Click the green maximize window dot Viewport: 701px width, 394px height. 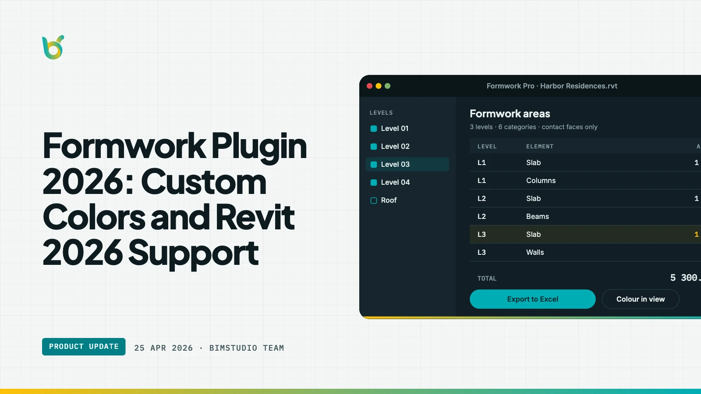(387, 86)
